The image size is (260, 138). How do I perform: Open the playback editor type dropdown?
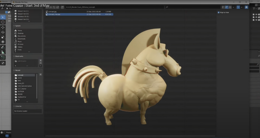coord(2,132)
